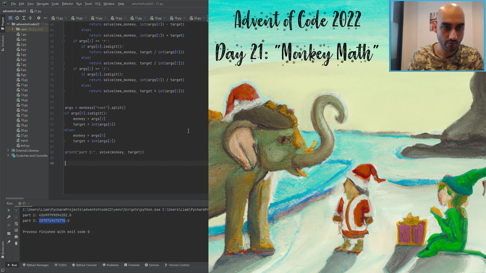Open the VCS menu
486x273 pixels.
98,4
